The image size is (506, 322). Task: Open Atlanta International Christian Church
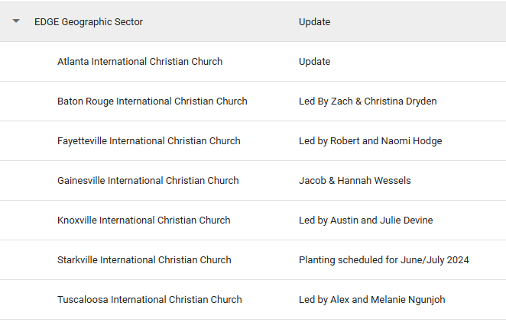[140, 62]
